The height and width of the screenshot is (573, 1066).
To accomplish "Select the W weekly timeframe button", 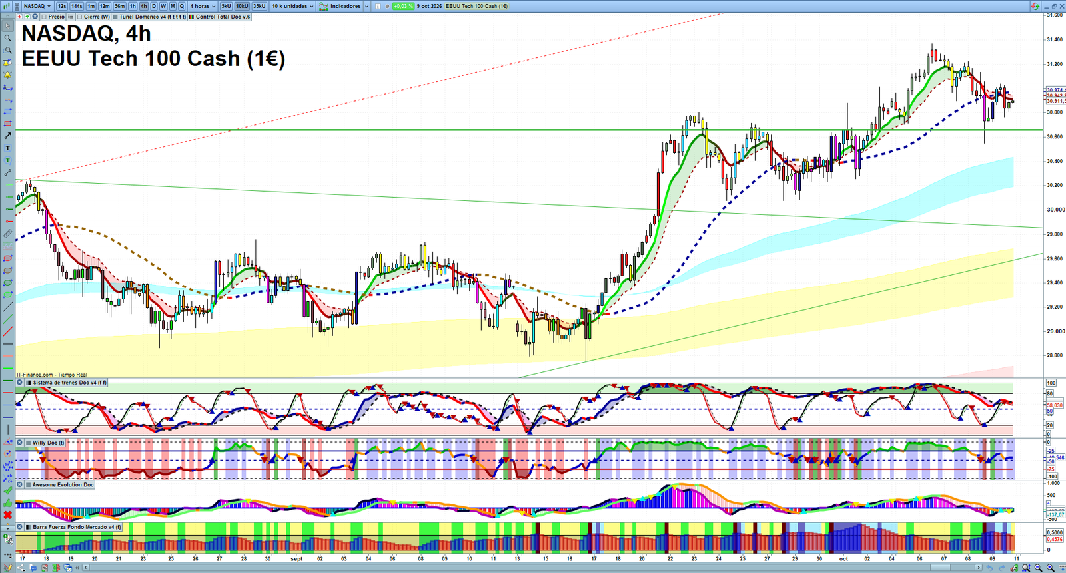I will (x=163, y=6).
